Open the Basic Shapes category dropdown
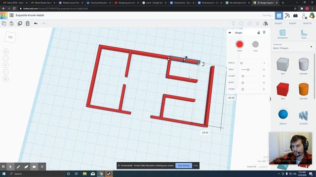 click(x=292, y=47)
